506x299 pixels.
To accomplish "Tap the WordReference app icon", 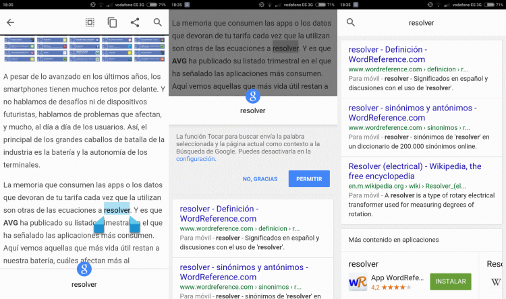I will tap(358, 282).
